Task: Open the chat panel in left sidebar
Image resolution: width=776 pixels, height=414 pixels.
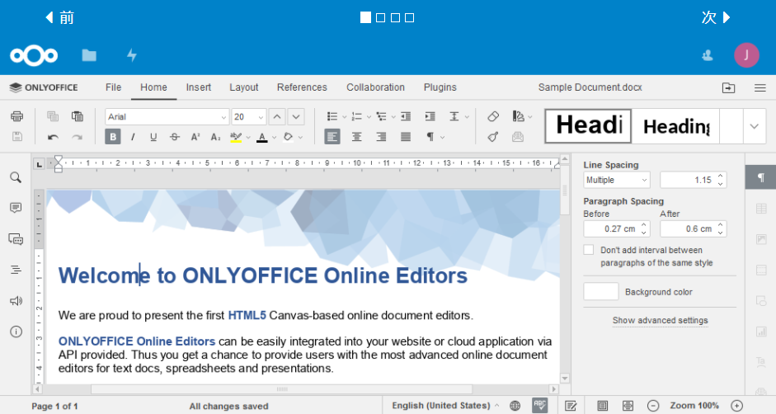Action: click(16, 239)
